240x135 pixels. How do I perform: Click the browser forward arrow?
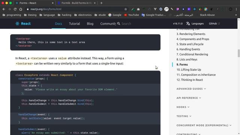tap(9, 9)
